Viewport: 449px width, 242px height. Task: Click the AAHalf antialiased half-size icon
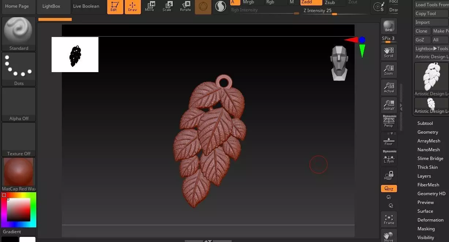click(x=389, y=105)
